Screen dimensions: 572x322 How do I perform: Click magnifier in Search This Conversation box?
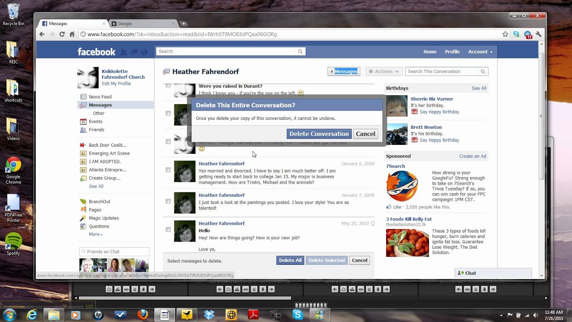click(x=483, y=72)
